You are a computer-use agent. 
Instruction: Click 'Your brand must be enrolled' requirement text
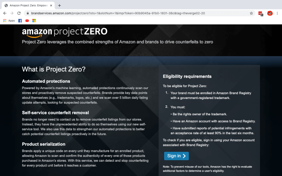pos(211,95)
